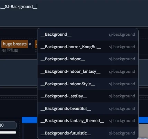Click the sj-background label on __Background__ row
Screen dimensions: 148x139
tap(122, 34)
